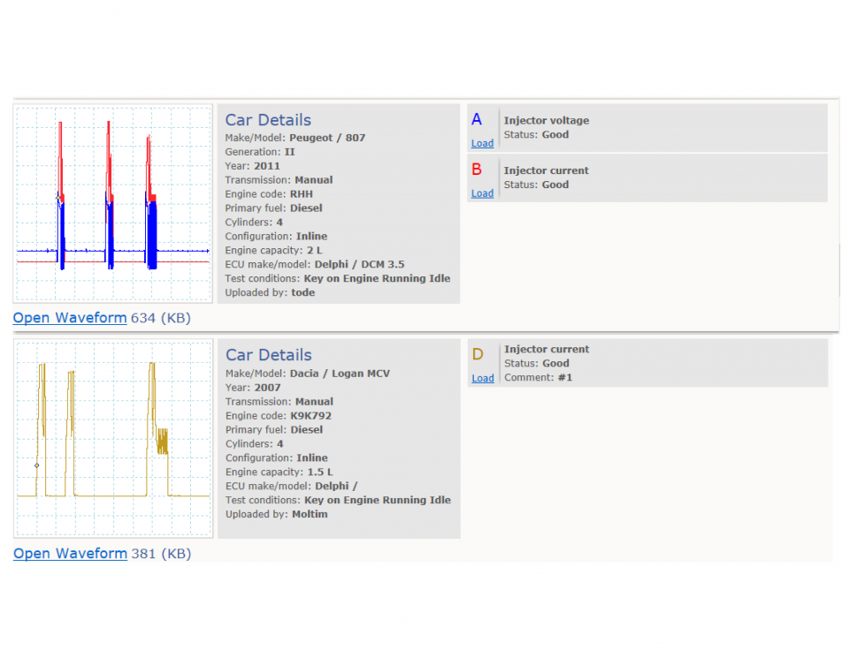Viewport: 849px width, 650px height.
Task: Load channel A injector voltage
Action: pos(483,143)
